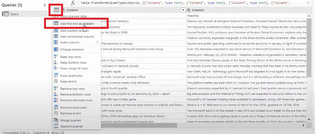Click the Remove alternate rows icon
This screenshot has width=315, height=134.
pyautogui.click(x=56, y=100)
